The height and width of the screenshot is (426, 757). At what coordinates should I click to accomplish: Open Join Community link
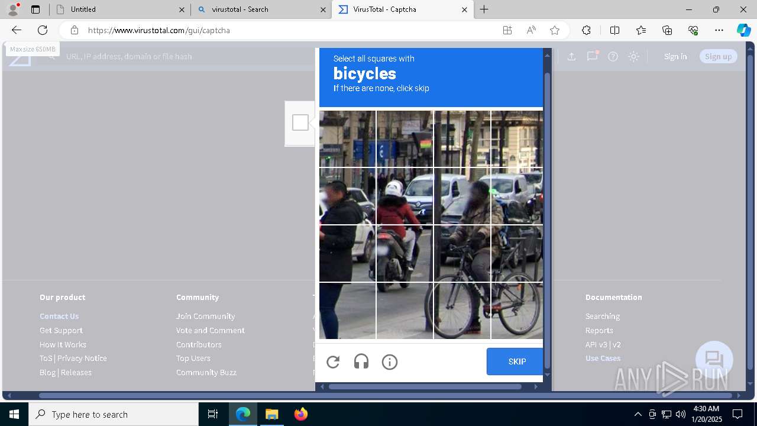(x=205, y=316)
